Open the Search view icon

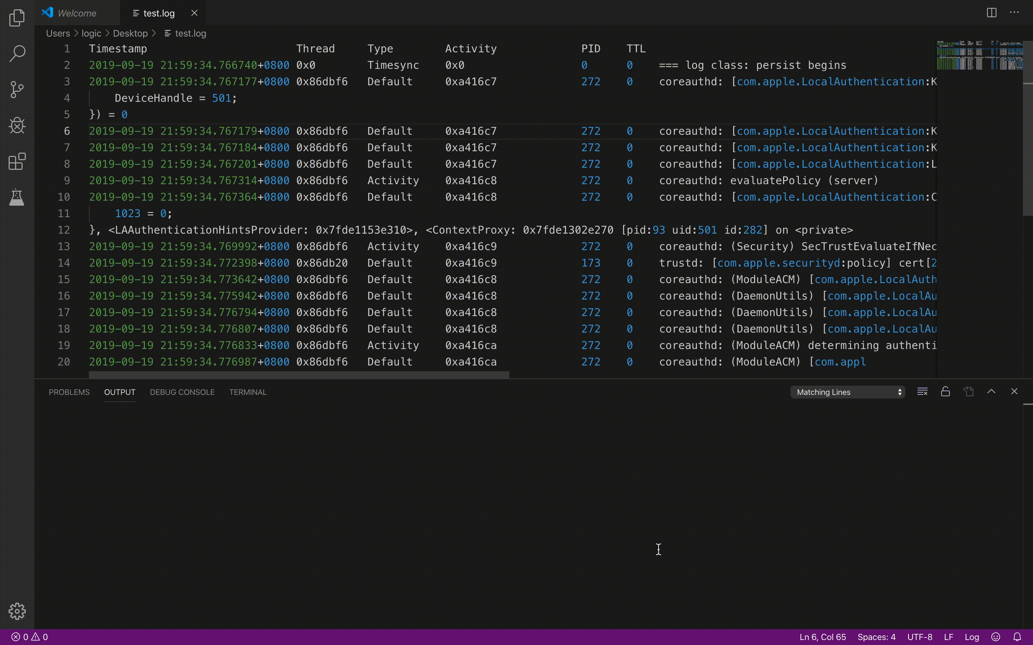click(x=17, y=54)
